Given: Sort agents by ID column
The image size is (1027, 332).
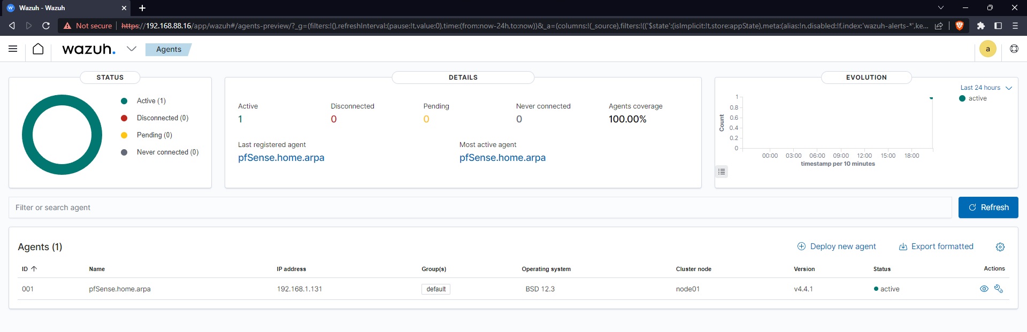Looking at the screenshot, I should click(x=29, y=269).
